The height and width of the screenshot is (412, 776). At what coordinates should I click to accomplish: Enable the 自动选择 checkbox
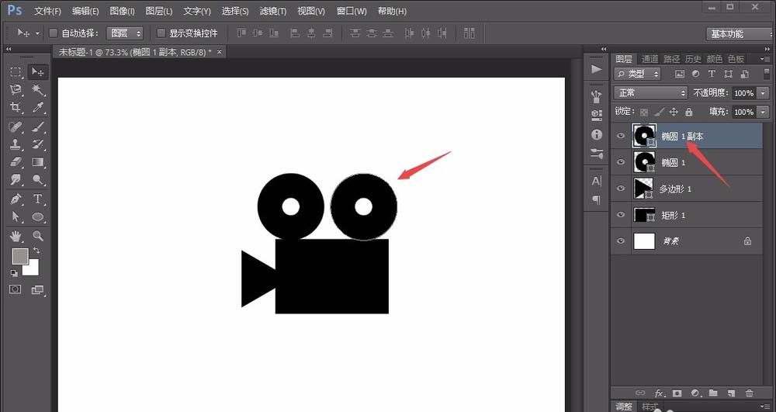click(53, 33)
